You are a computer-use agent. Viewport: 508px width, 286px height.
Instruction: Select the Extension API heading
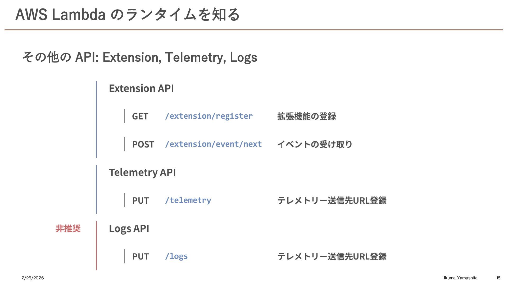click(x=141, y=88)
